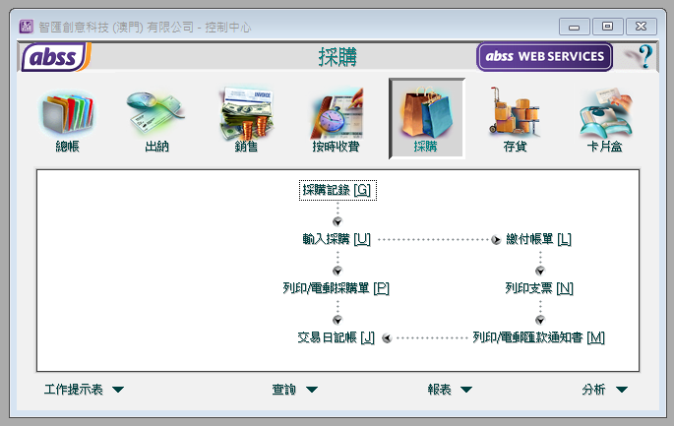The width and height of the screenshot is (674, 426).
Task: Open the 總帳 general ledger module icon
Action: point(67,115)
